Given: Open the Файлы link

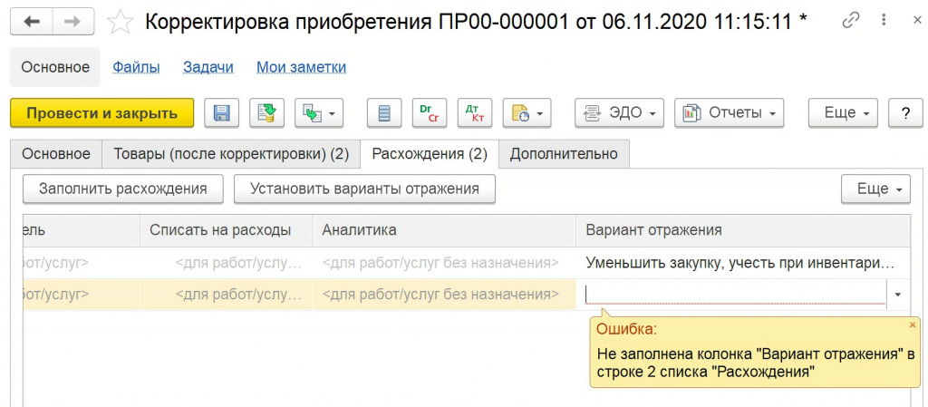Looking at the screenshot, I should (x=136, y=67).
